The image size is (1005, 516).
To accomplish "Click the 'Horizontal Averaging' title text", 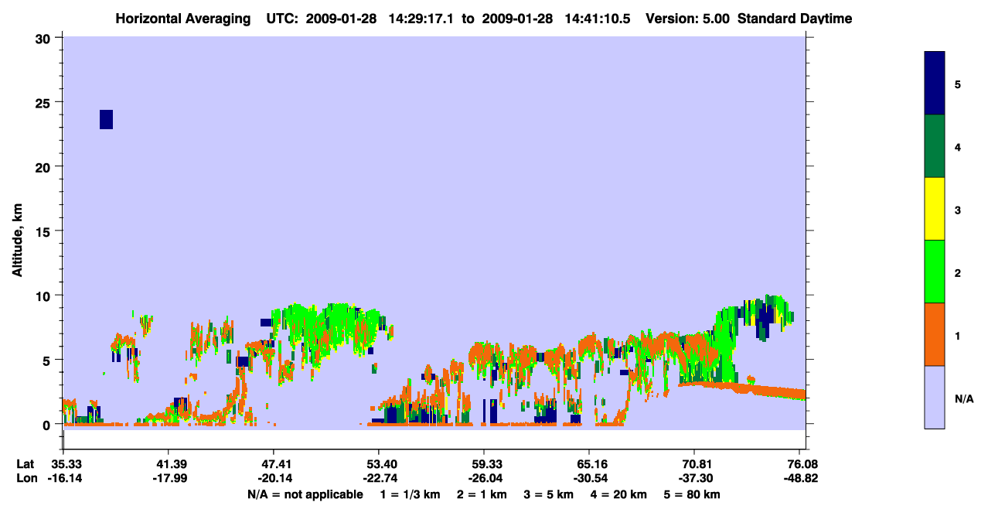I will [x=183, y=19].
